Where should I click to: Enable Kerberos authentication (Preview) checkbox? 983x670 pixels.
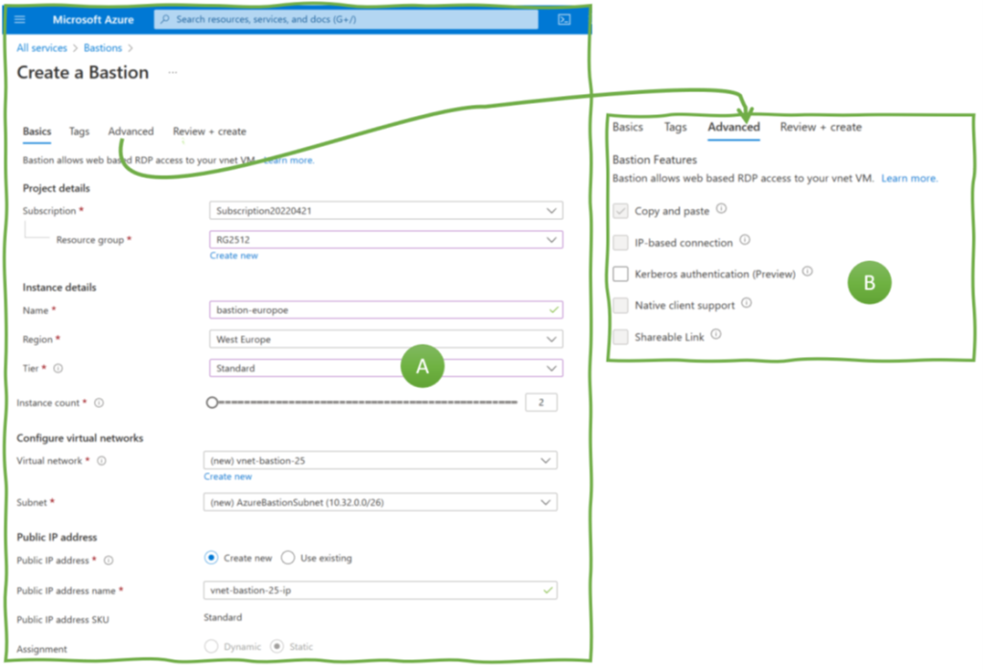(x=621, y=274)
